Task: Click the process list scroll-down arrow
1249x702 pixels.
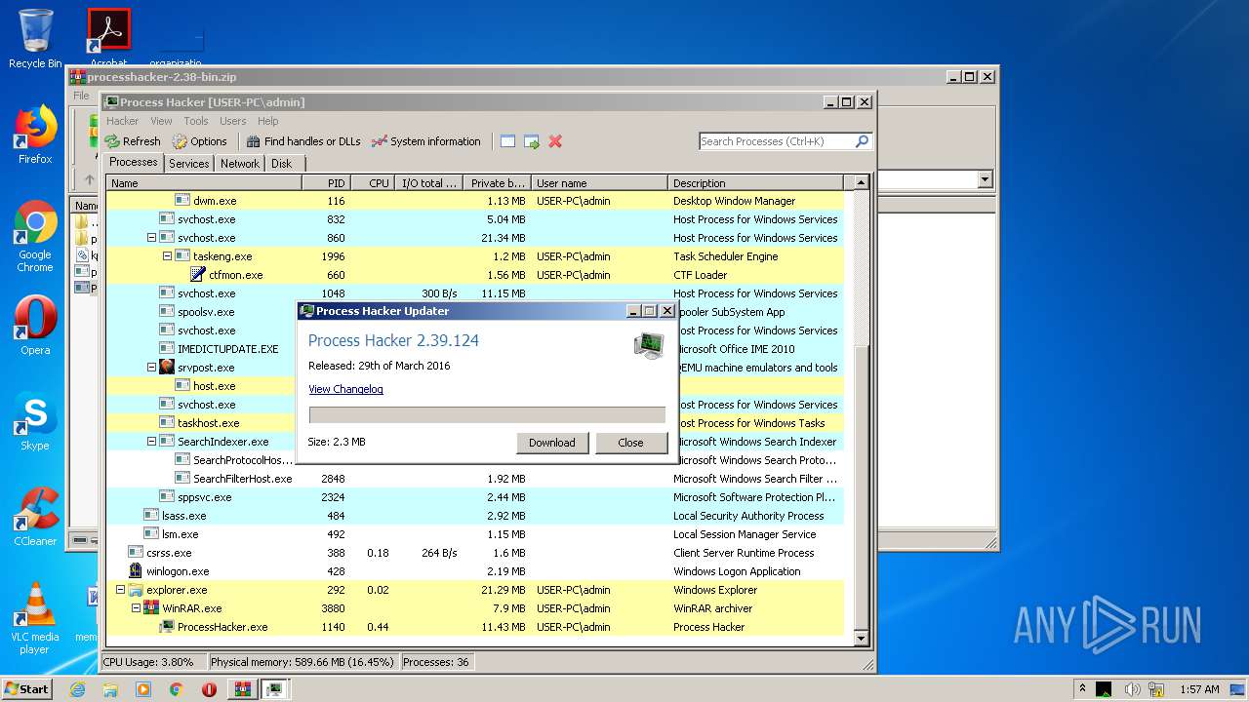Action: tap(861, 639)
